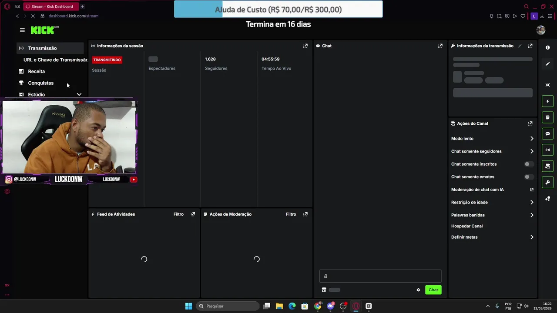Select the Stream - Kick Dashboard tab

click(51, 7)
